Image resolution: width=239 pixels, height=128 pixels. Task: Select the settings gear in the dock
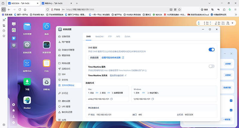tap(14, 46)
